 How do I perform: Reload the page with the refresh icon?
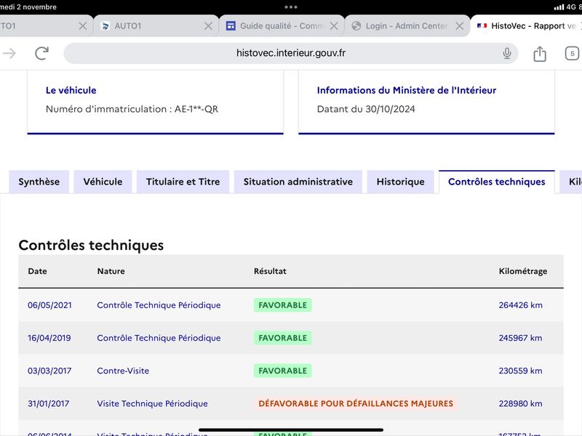coord(41,53)
